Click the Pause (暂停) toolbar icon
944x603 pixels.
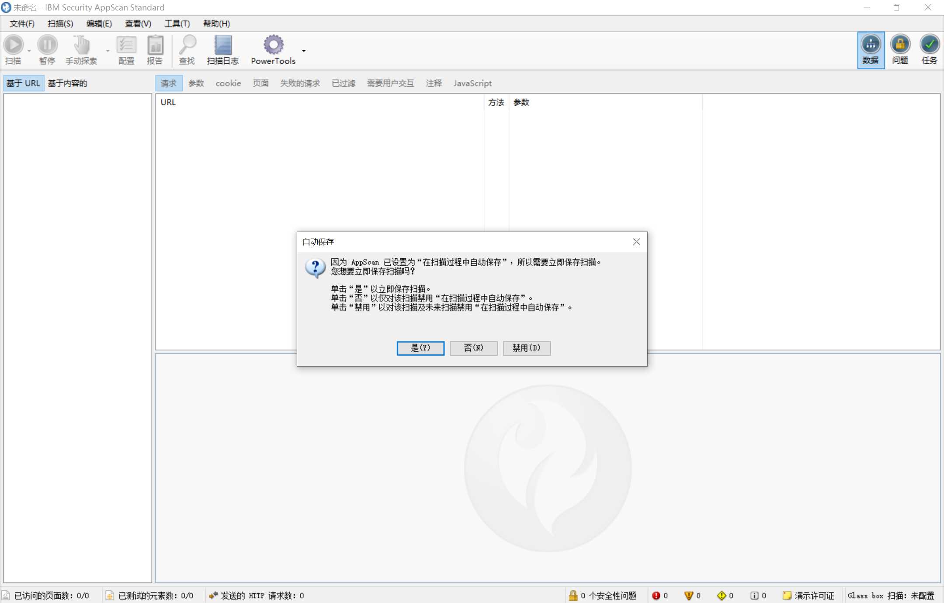(47, 45)
